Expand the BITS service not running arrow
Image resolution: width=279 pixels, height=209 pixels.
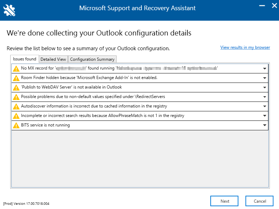coord(265,125)
